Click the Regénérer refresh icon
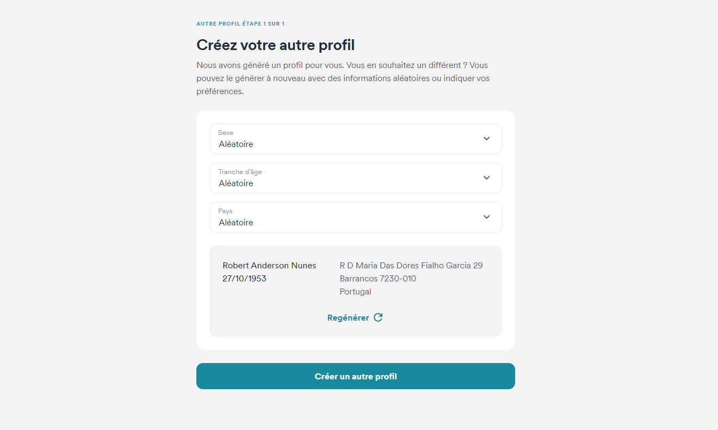Image resolution: width=718 pixels, height=430 pixels. click(x=378, y=317)
